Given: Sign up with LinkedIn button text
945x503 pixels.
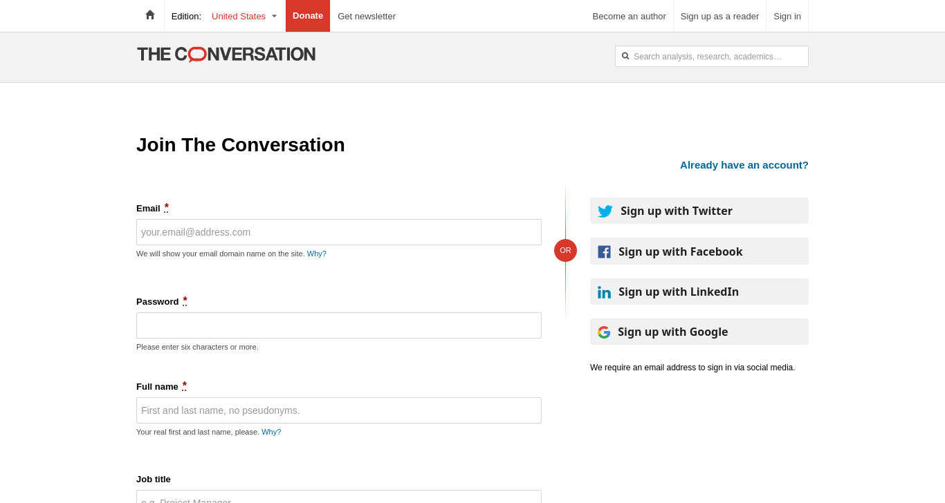Looking at the screenshot, I should click(679, 292).
